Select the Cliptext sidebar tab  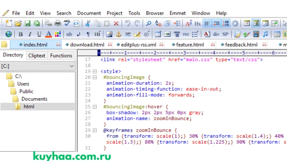coord(36,56)
